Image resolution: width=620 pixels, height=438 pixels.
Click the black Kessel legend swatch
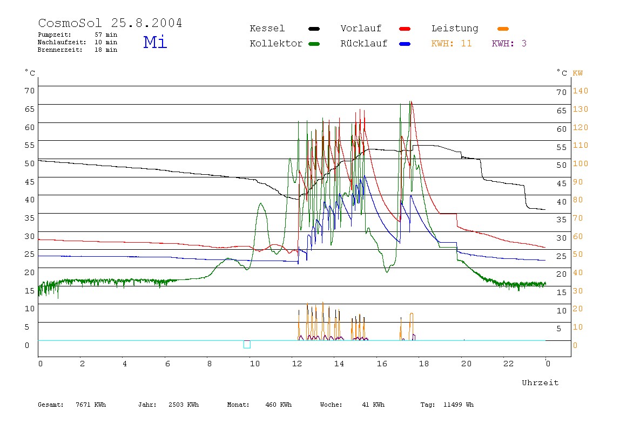[x=314, y=29]
